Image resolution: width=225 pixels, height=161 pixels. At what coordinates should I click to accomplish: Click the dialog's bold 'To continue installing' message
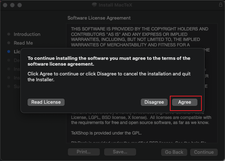[109, 61]
